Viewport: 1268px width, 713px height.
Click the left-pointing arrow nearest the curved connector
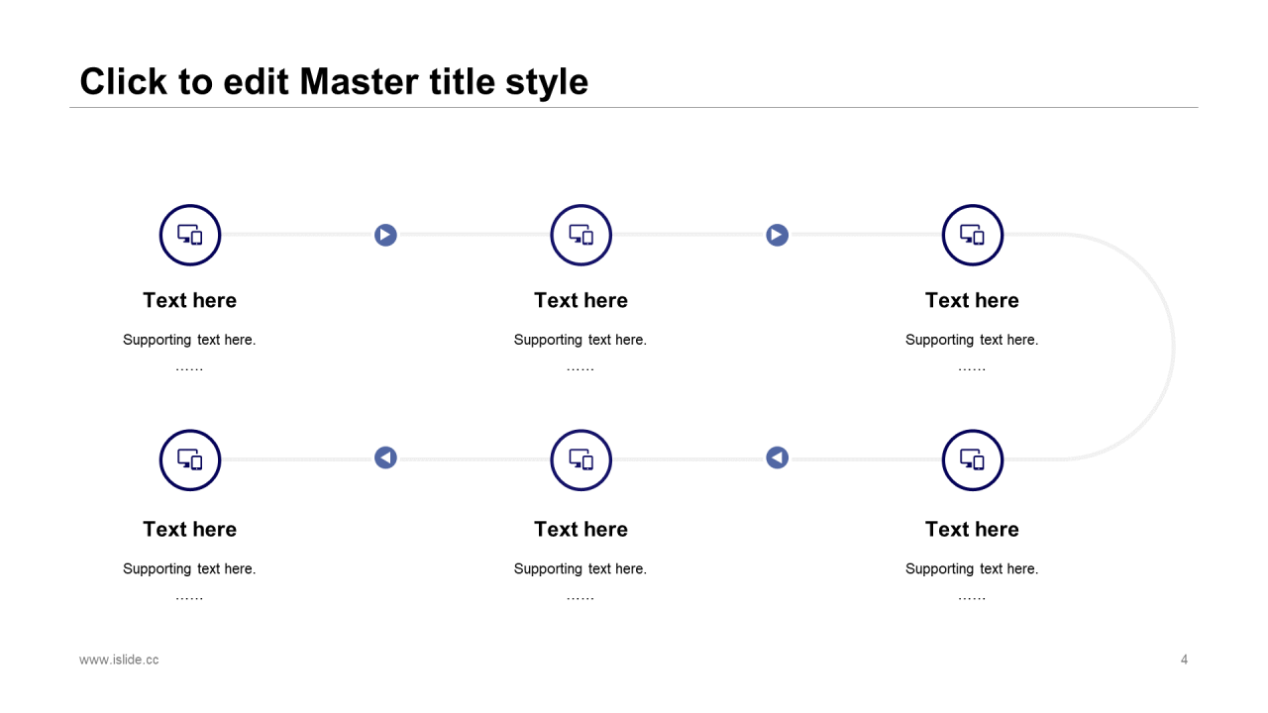click(777, 458)
